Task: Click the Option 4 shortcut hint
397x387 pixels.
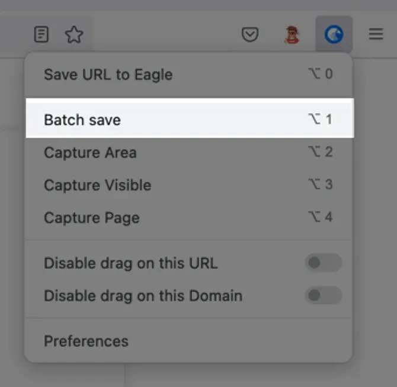Action: point(321,217)
